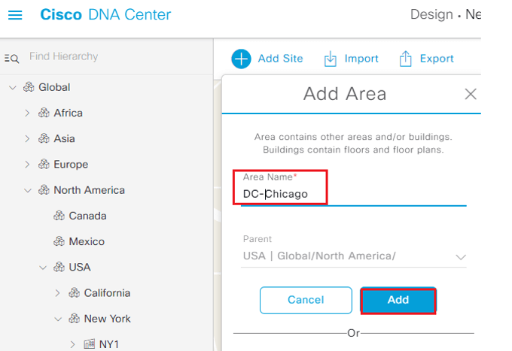The height and width of the screenshot is (351, 512).
Task: Open the hamburger navigation menu
Action: pyautogui.click(x=15, y=15)
